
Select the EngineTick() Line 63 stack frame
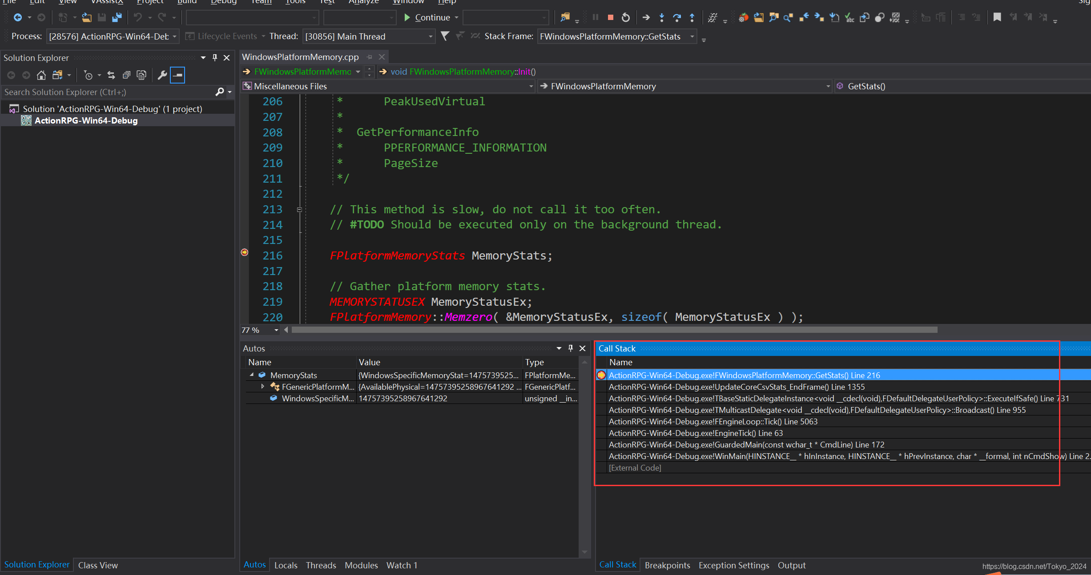(x=696, y=433)
